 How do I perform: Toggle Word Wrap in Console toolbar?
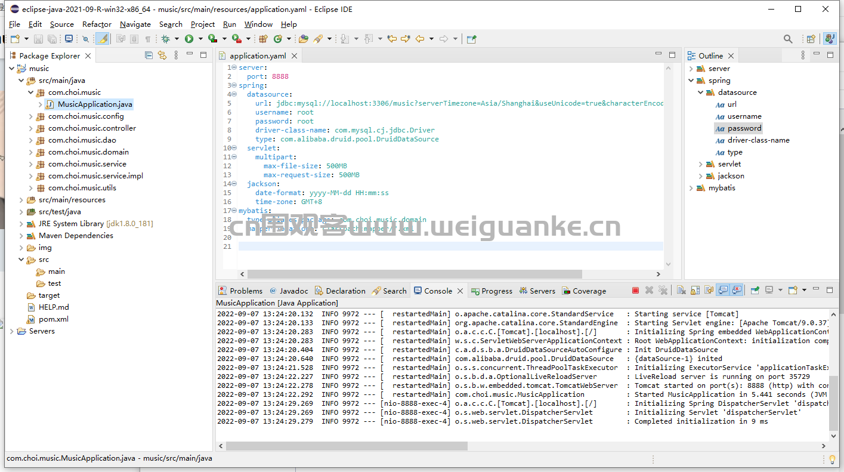(x=709, y=291)
